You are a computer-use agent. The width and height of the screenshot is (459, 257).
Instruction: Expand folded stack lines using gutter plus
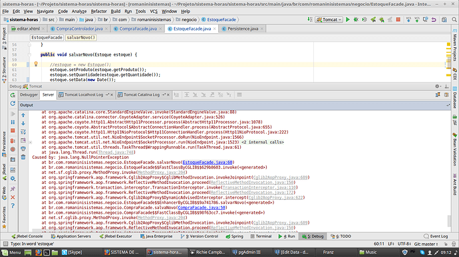point(30,142)
